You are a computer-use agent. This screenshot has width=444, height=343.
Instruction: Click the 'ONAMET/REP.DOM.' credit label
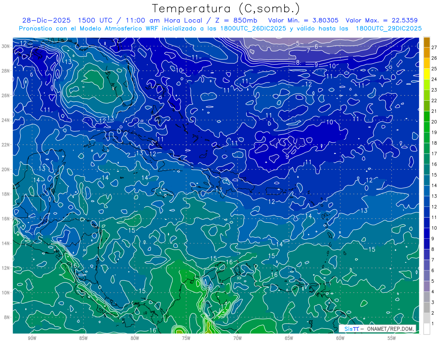[391, 329]
